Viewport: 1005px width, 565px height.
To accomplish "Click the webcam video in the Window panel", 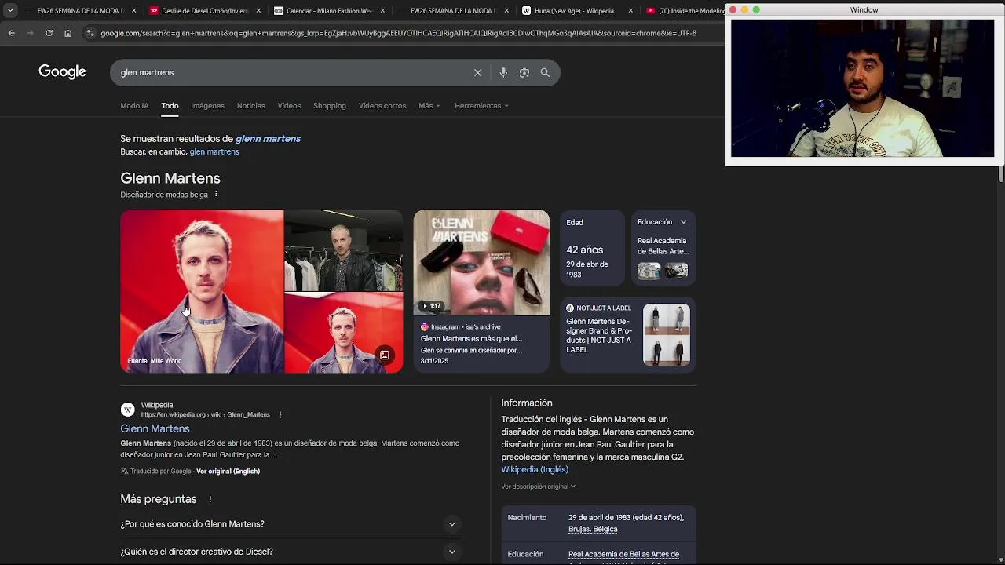I will (x=862, y=89).
